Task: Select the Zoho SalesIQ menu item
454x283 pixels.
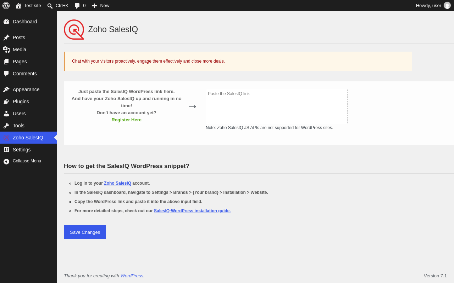Action: [x=28, y=138]
